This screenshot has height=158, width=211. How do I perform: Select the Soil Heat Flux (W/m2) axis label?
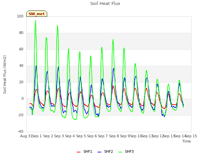pos(5,74)
